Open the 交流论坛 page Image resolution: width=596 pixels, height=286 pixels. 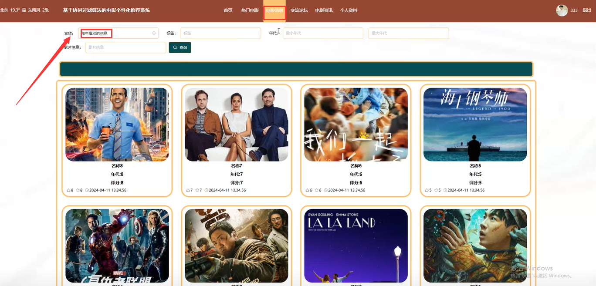[x=299, y=10]
